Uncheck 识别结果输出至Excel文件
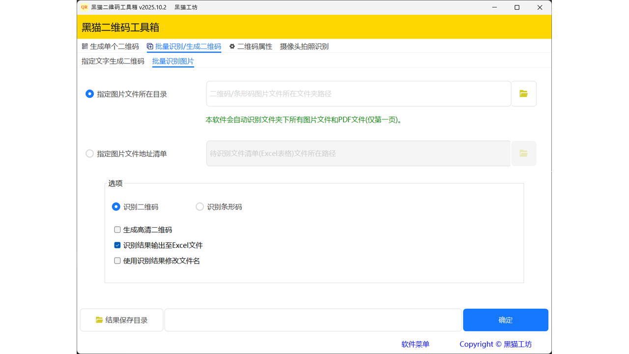 tap(117, 245)
